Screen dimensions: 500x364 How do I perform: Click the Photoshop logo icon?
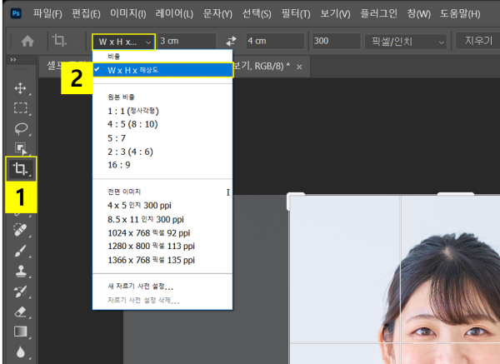[x=16, y=13]
